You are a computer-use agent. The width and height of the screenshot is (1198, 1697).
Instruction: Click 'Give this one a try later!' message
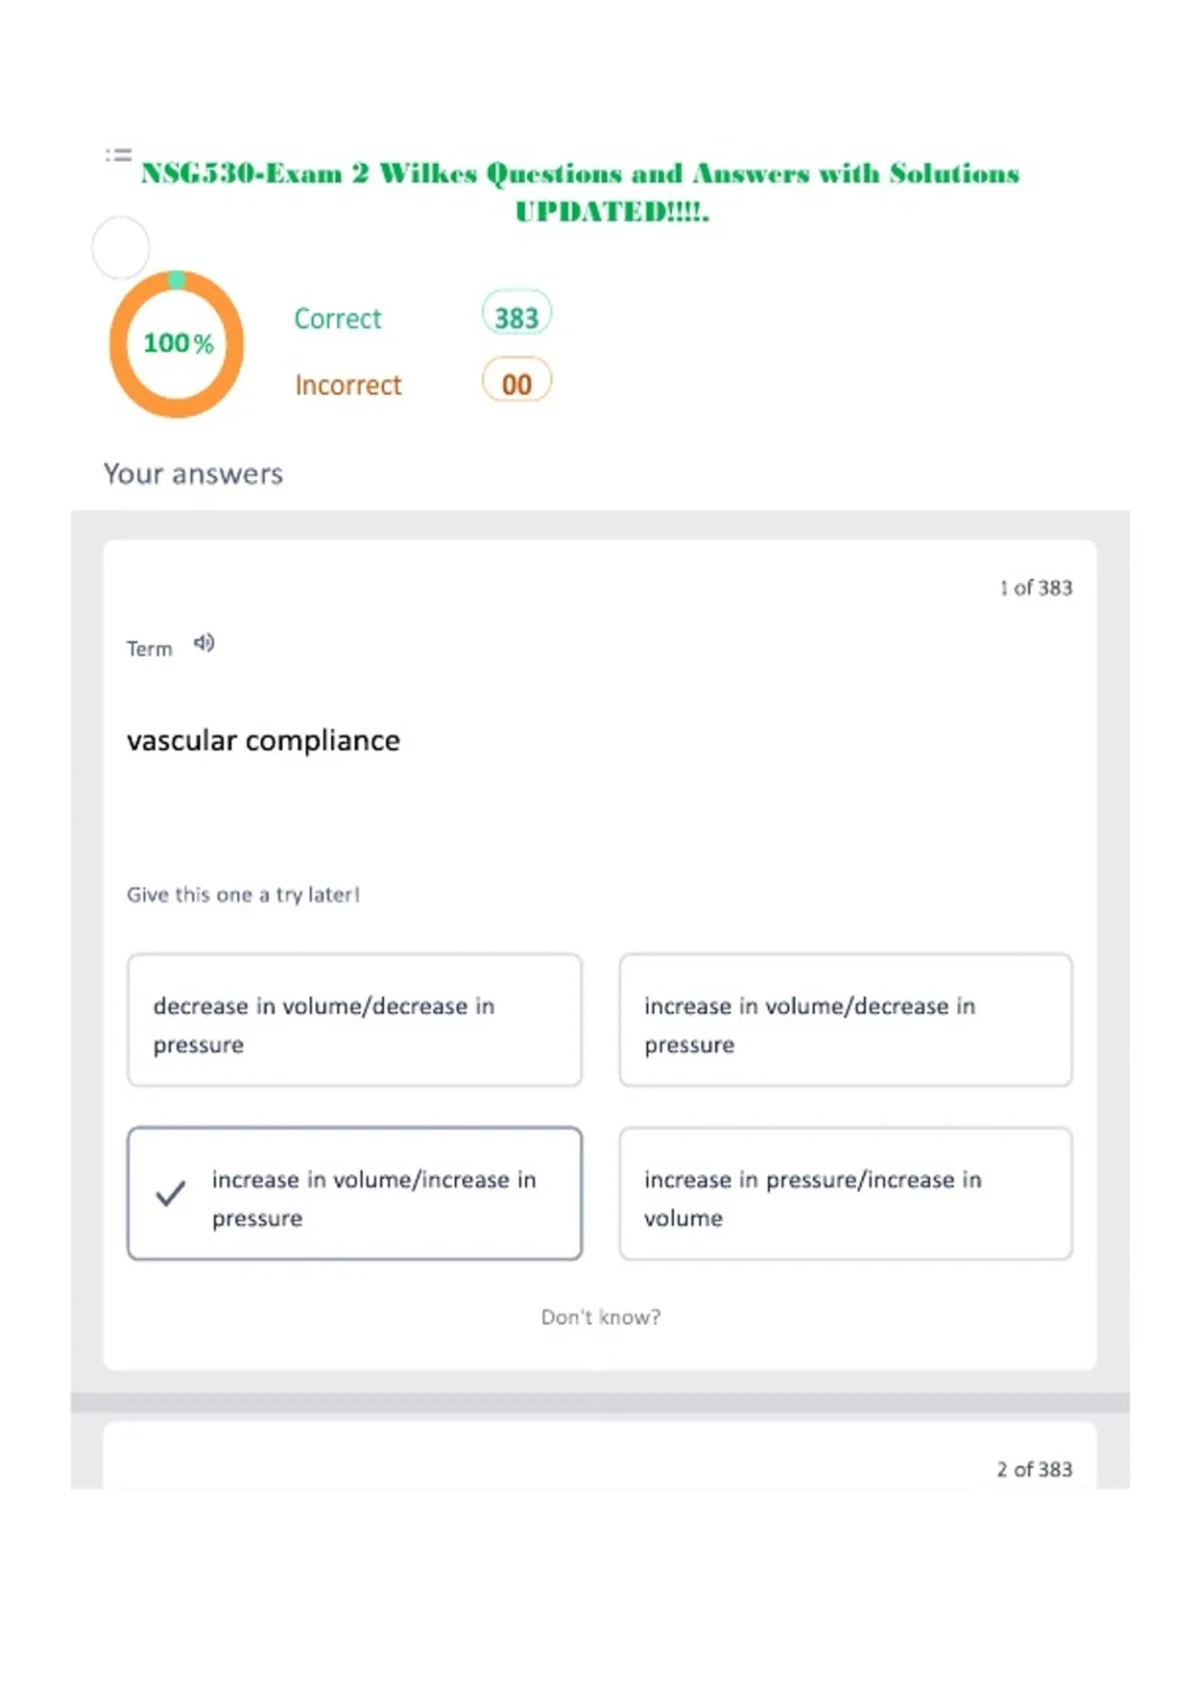click(x=243, y=894)
